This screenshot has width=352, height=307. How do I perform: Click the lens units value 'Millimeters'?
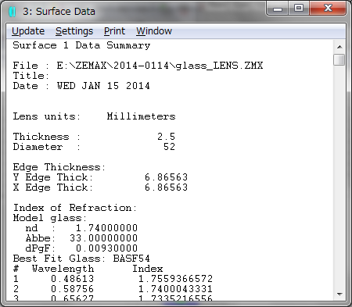coord(141,116)
